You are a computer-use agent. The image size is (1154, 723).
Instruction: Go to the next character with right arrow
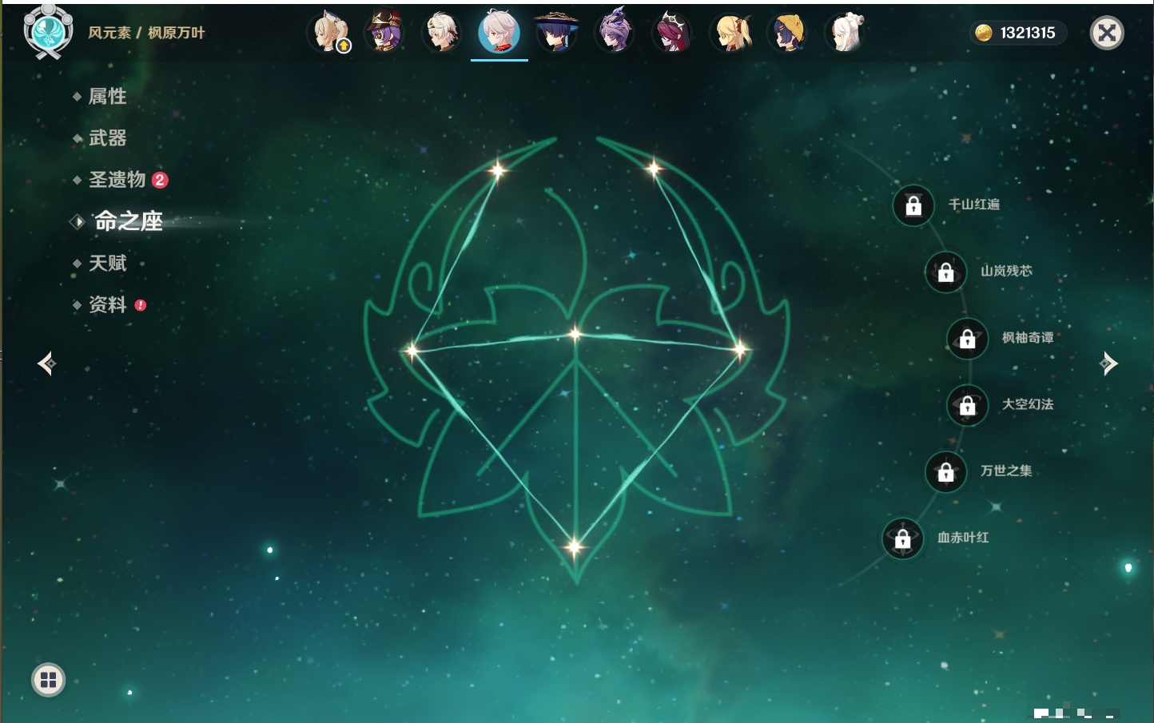tap(1108, 363)
